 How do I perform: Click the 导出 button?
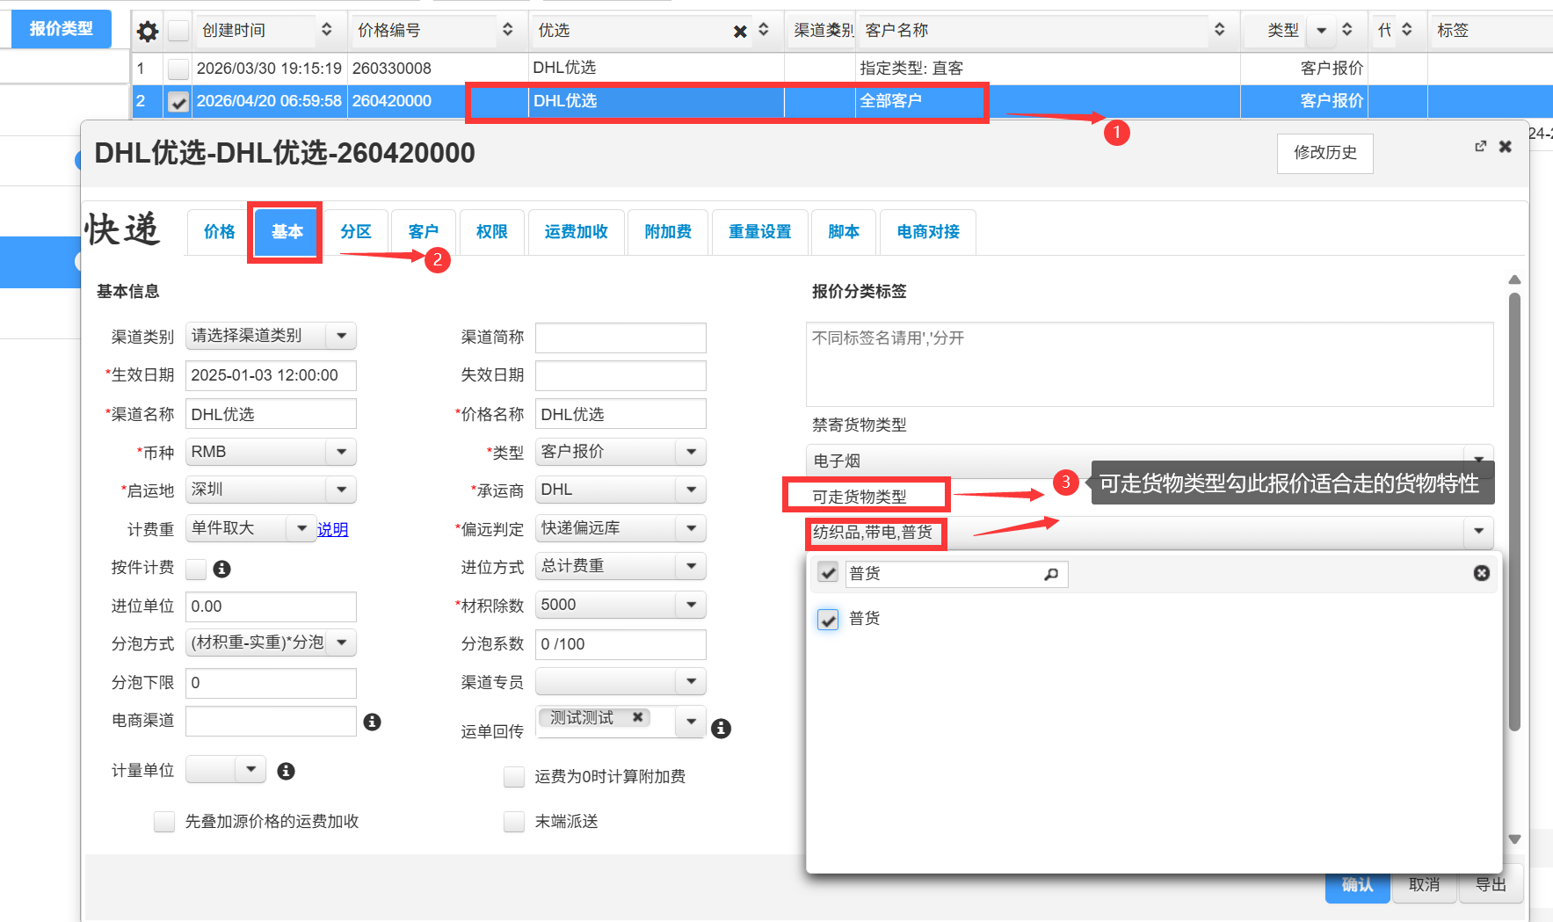click(x=1491, y=885)
